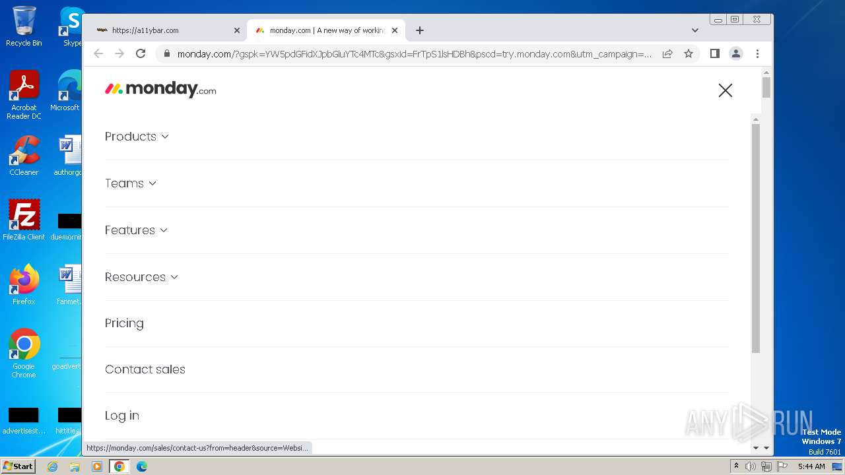The height and width of the screenshot is (475, 845).
Task: Open FileZilla Client desktop icon
Action: (24, 220)
